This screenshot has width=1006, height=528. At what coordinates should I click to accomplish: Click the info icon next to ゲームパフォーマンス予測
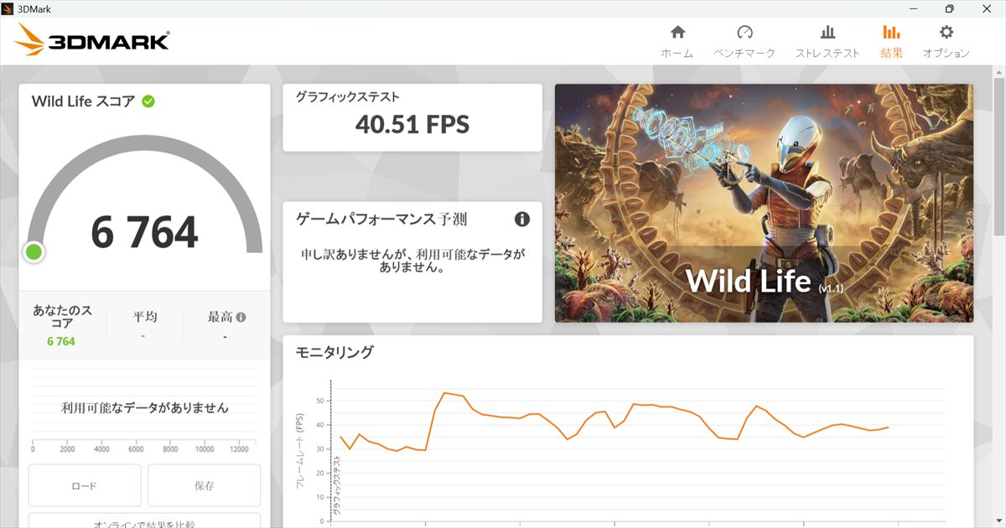(x=522, y=220)
